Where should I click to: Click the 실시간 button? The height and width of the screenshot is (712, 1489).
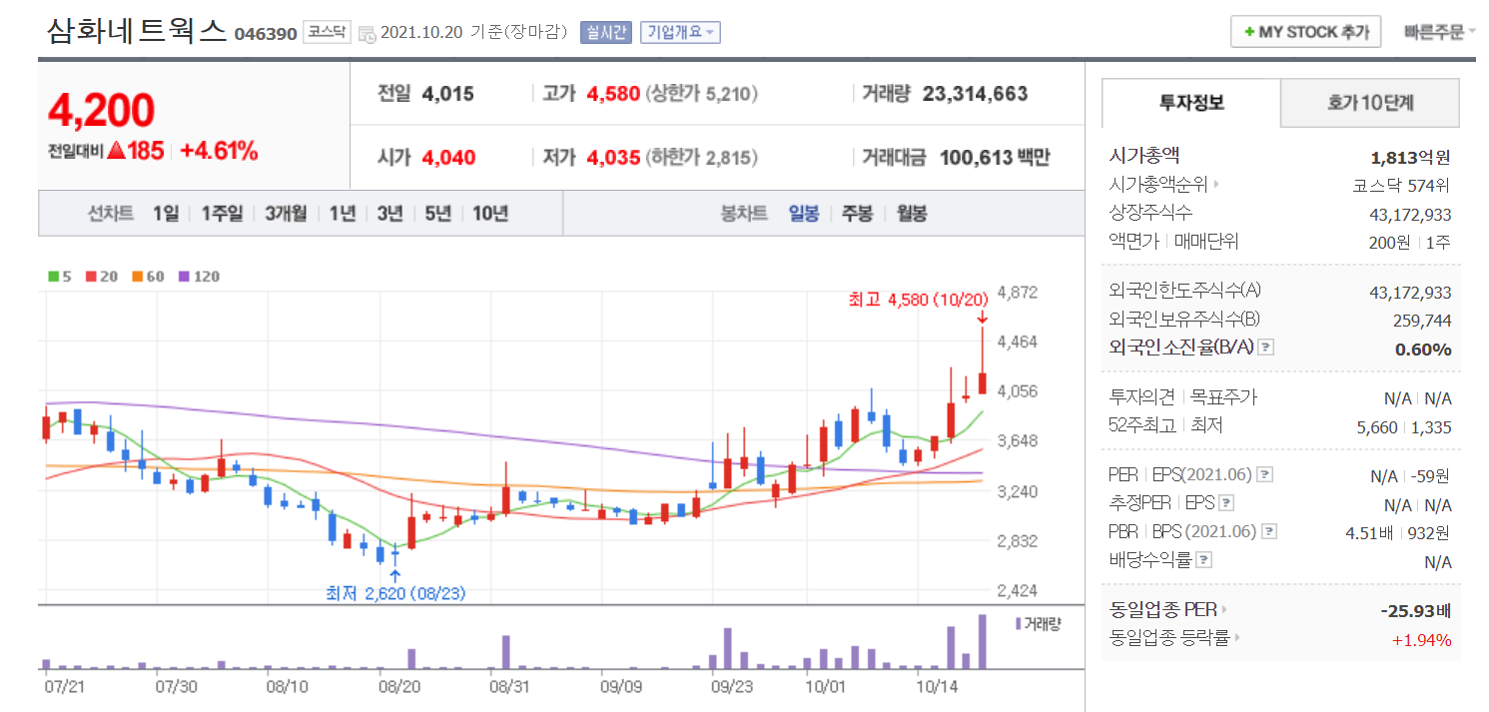tap(605, 32)
